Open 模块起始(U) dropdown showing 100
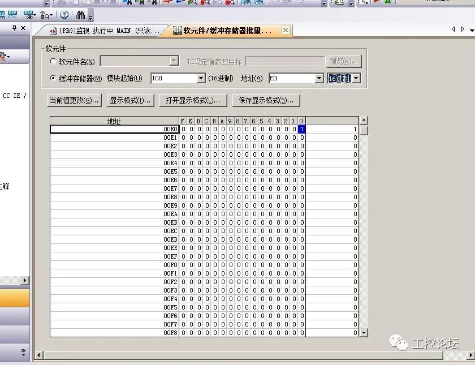Image resolution: width=475 pixels, height=365 pixels. click(x=201, y=78)
